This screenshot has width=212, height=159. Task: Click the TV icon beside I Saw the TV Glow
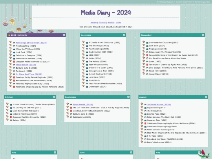point(14,49)
